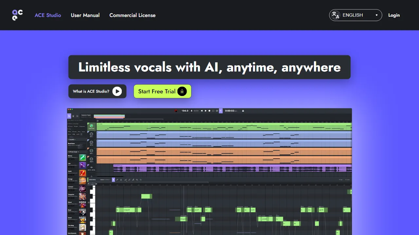
Task: Click the Start Free Trial button
Action: 162,91
